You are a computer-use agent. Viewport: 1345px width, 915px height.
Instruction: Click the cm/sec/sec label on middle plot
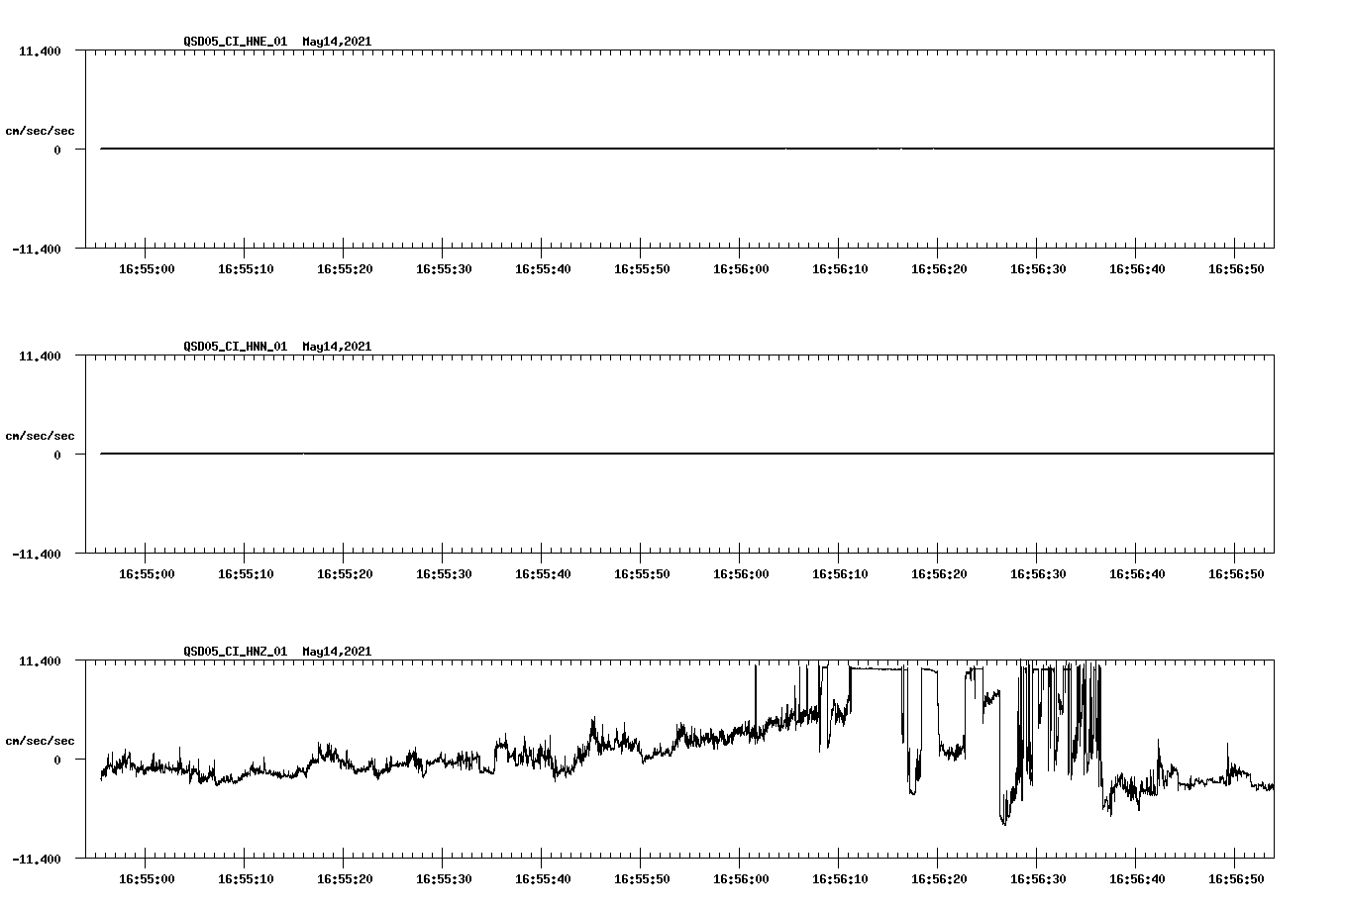(x=41, y=435)
